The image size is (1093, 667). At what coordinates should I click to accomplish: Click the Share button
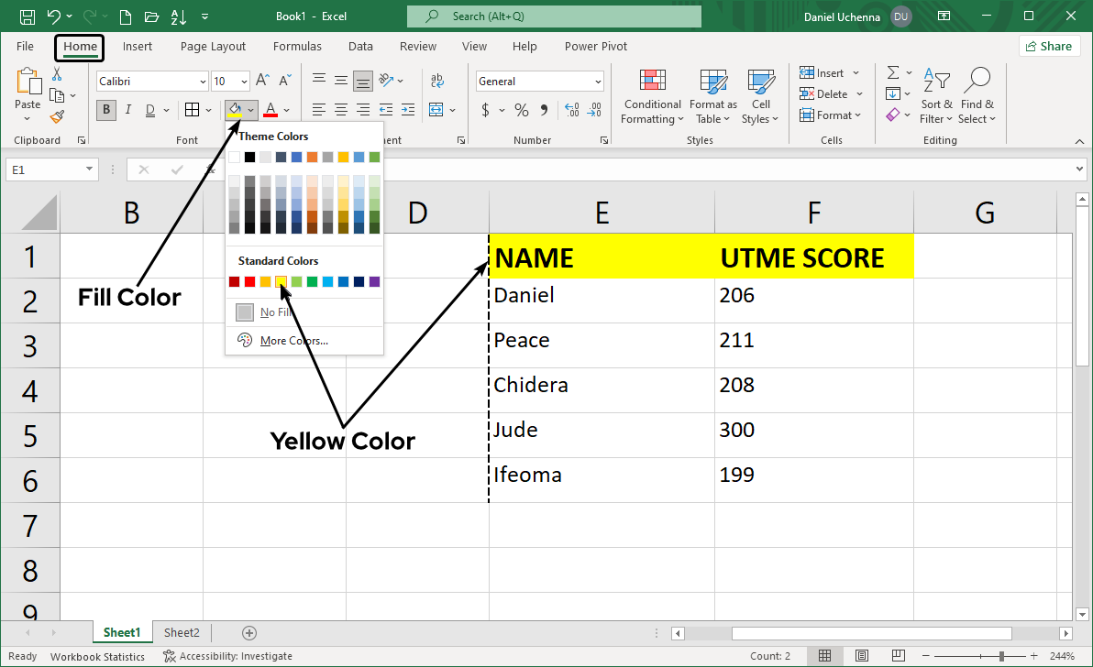pos(1049,47)
